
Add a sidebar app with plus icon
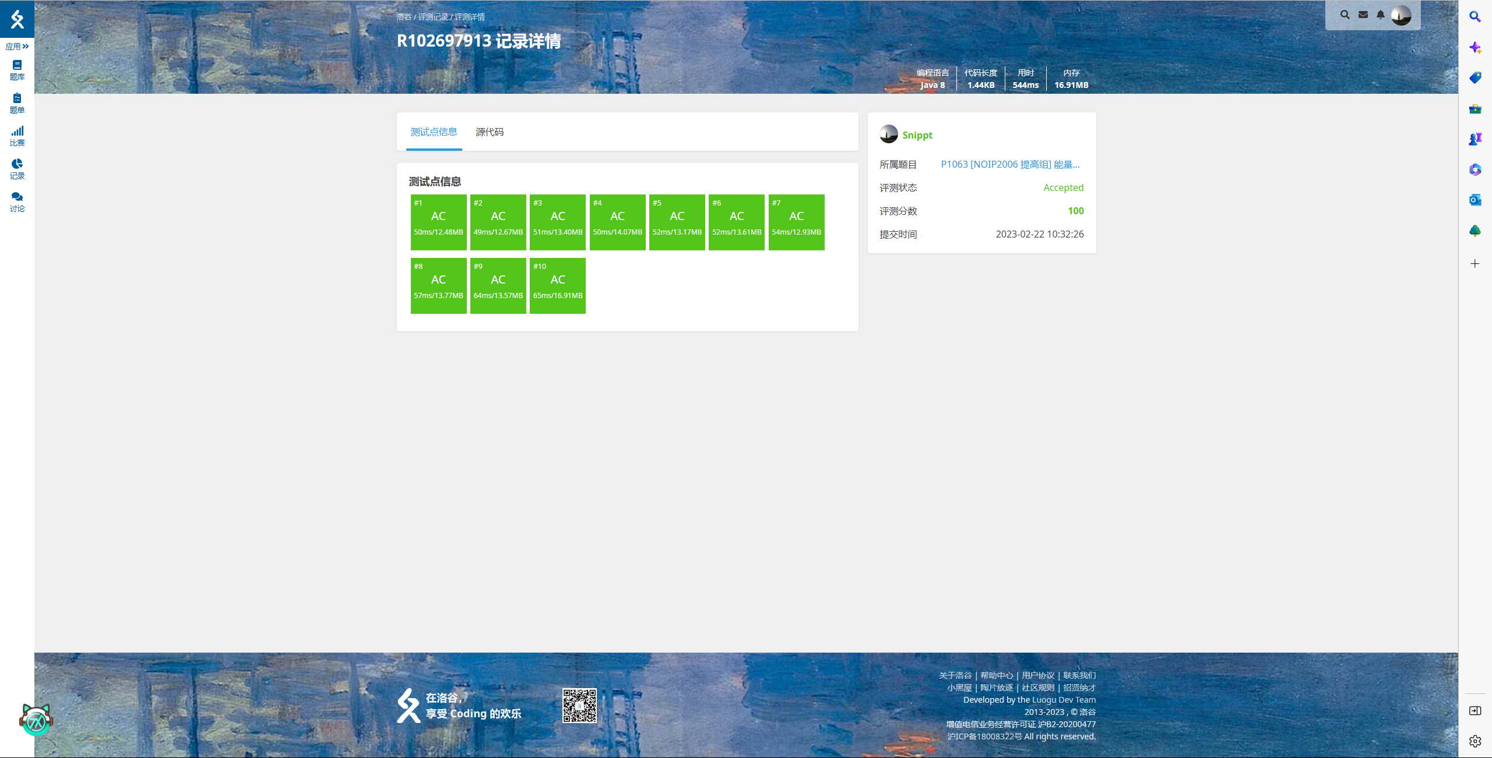[x=1475, y=264]
